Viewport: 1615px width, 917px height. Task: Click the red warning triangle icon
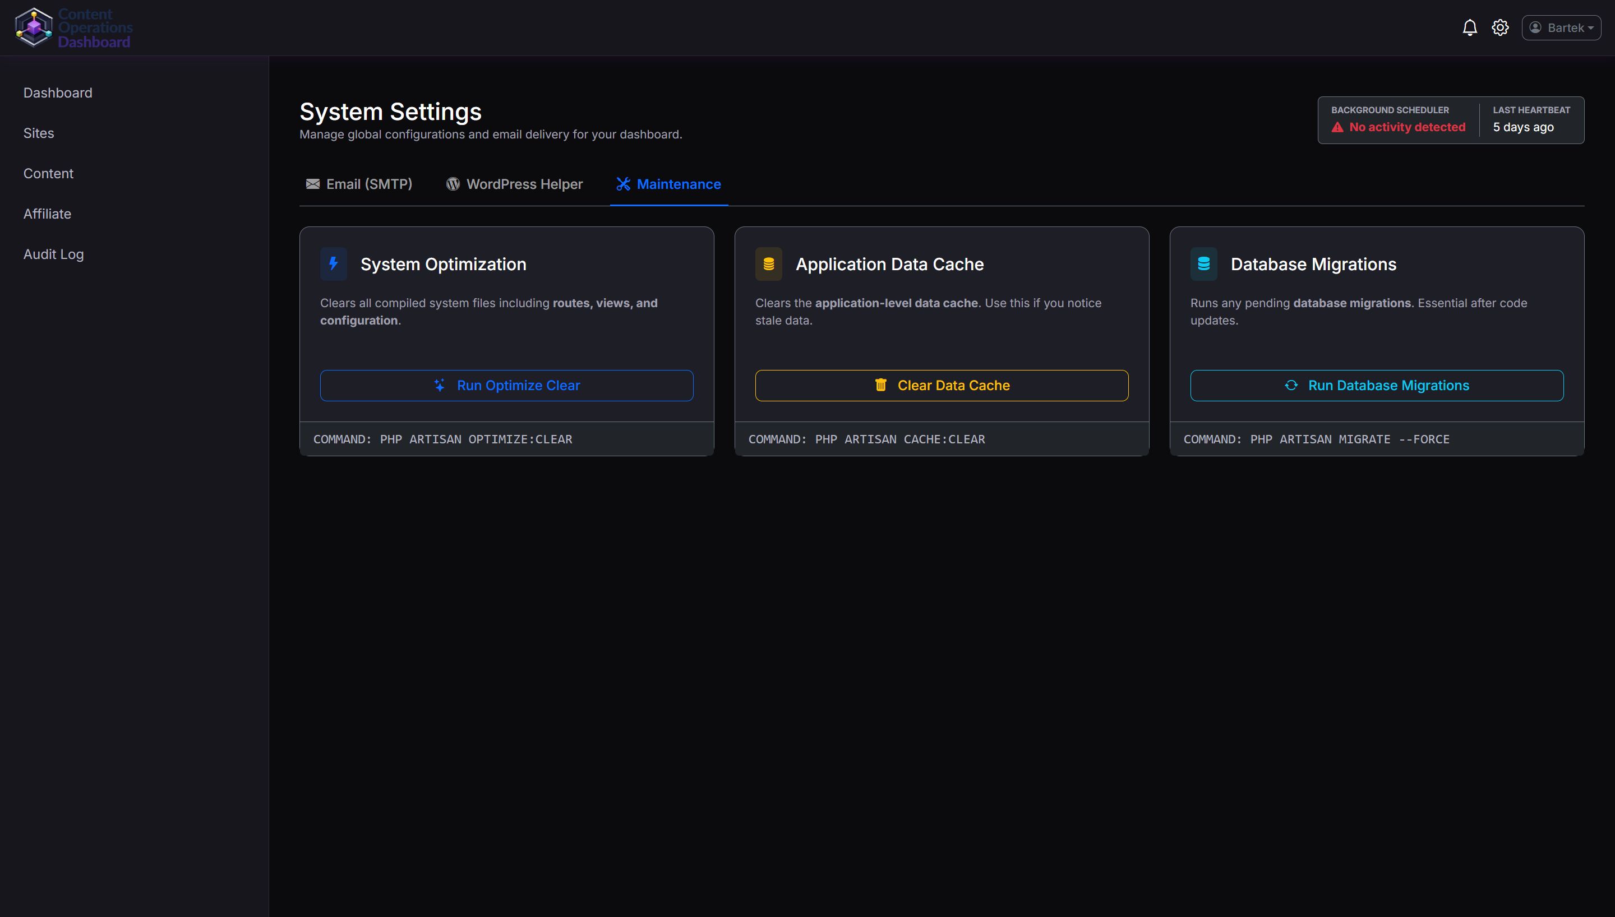coord(1337,127)
